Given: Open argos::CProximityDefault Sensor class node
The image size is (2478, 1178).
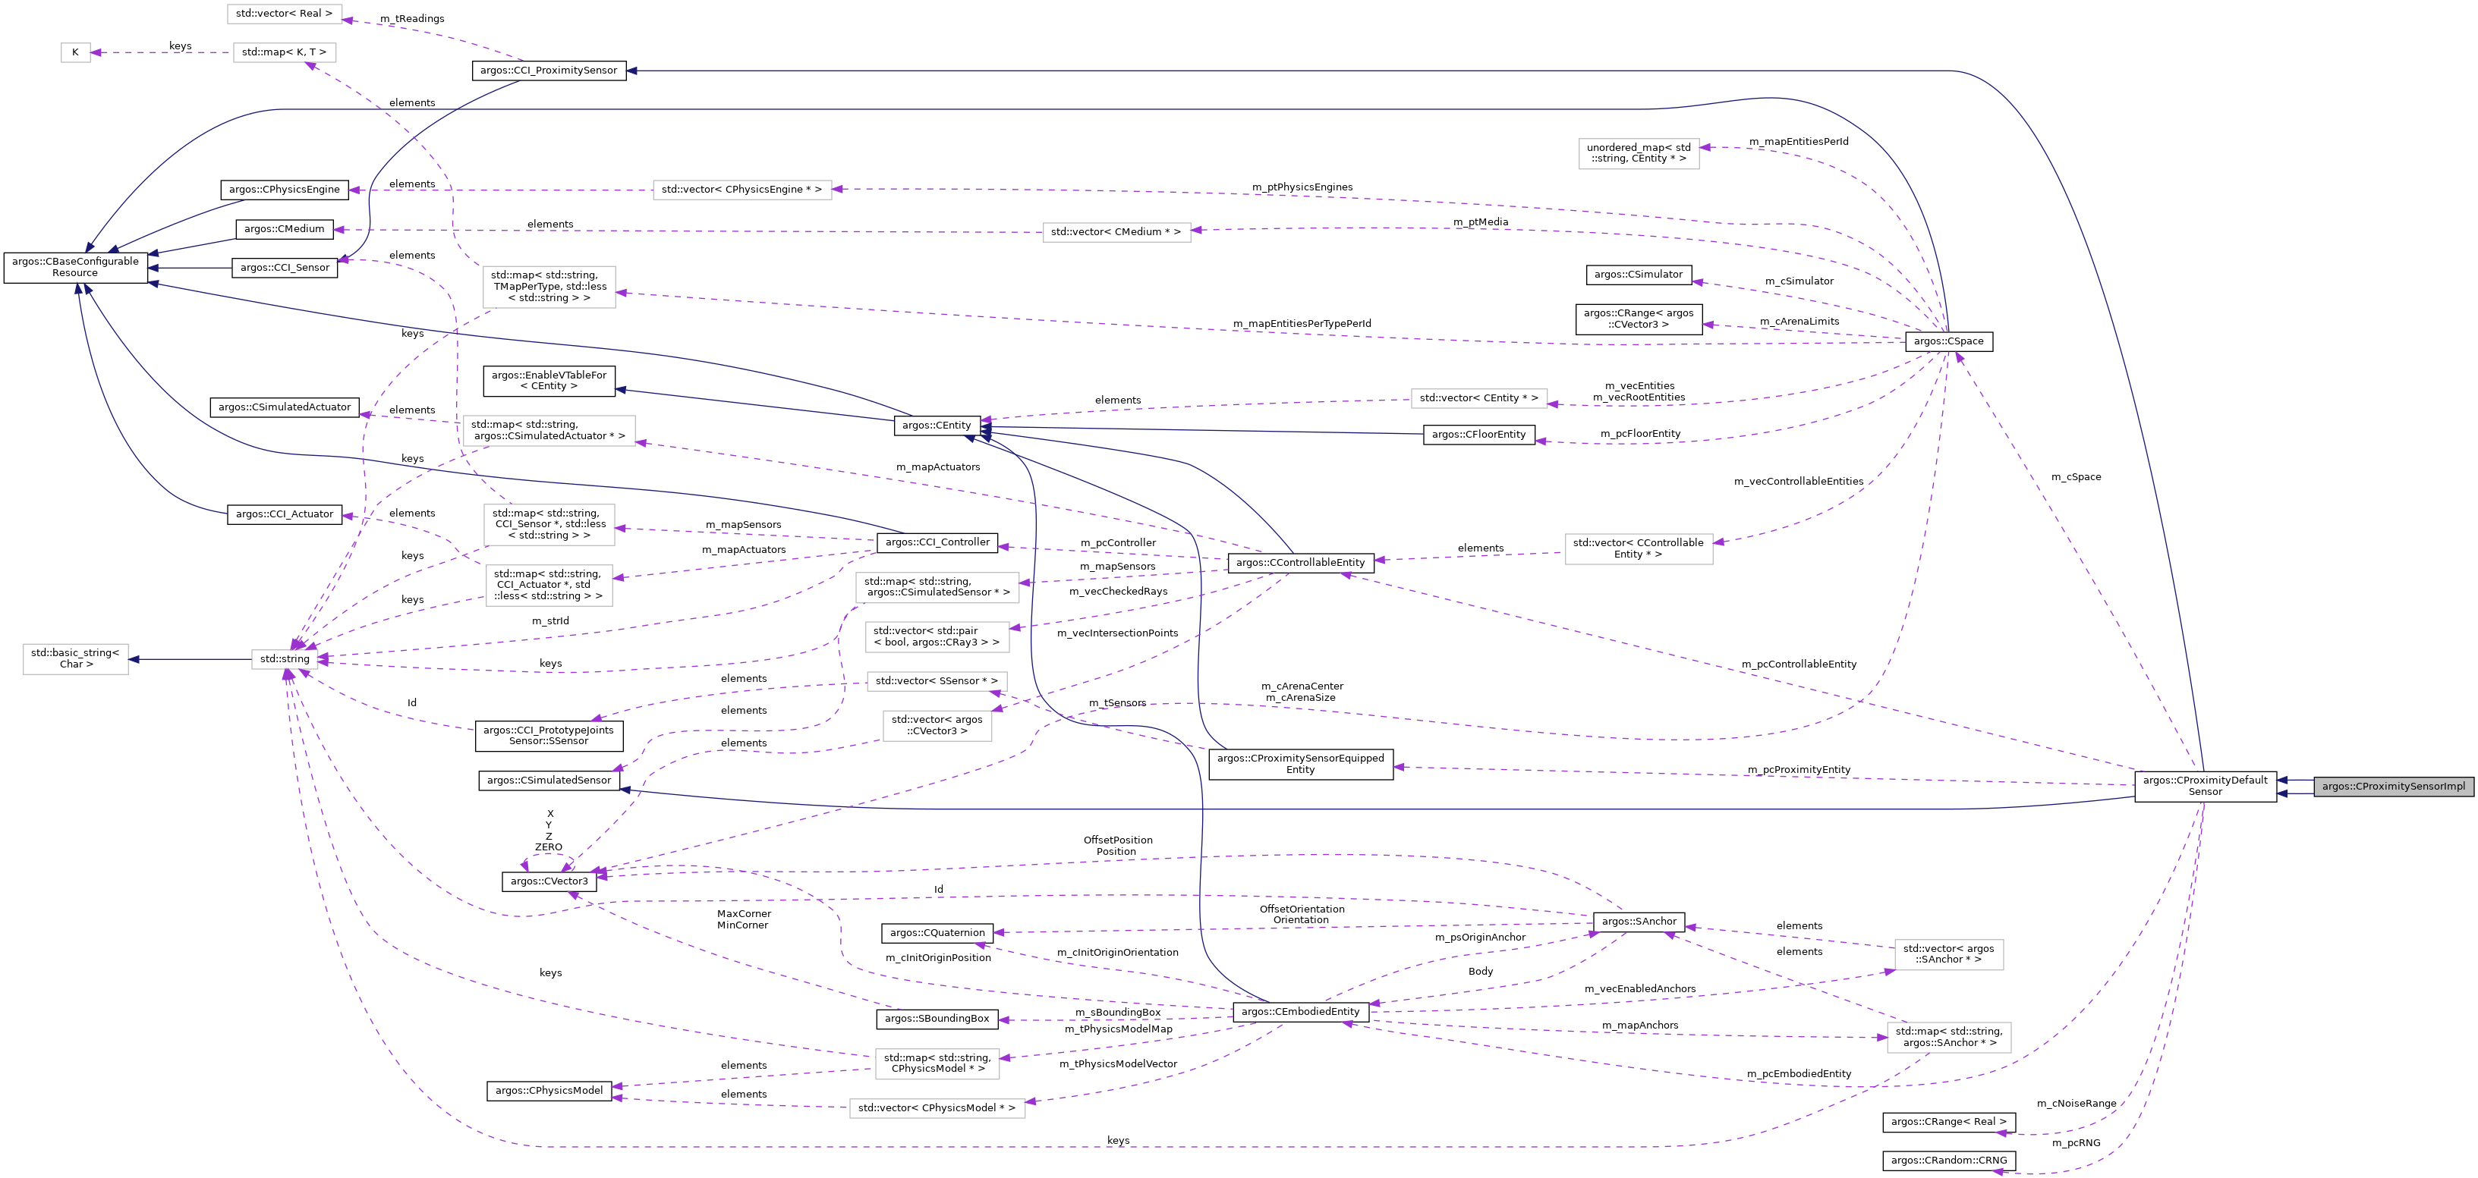Looking at the screenshot, I should point(2206,786).
